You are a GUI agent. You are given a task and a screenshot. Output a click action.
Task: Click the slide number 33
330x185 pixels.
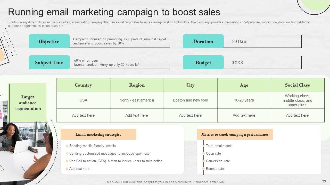324,181
